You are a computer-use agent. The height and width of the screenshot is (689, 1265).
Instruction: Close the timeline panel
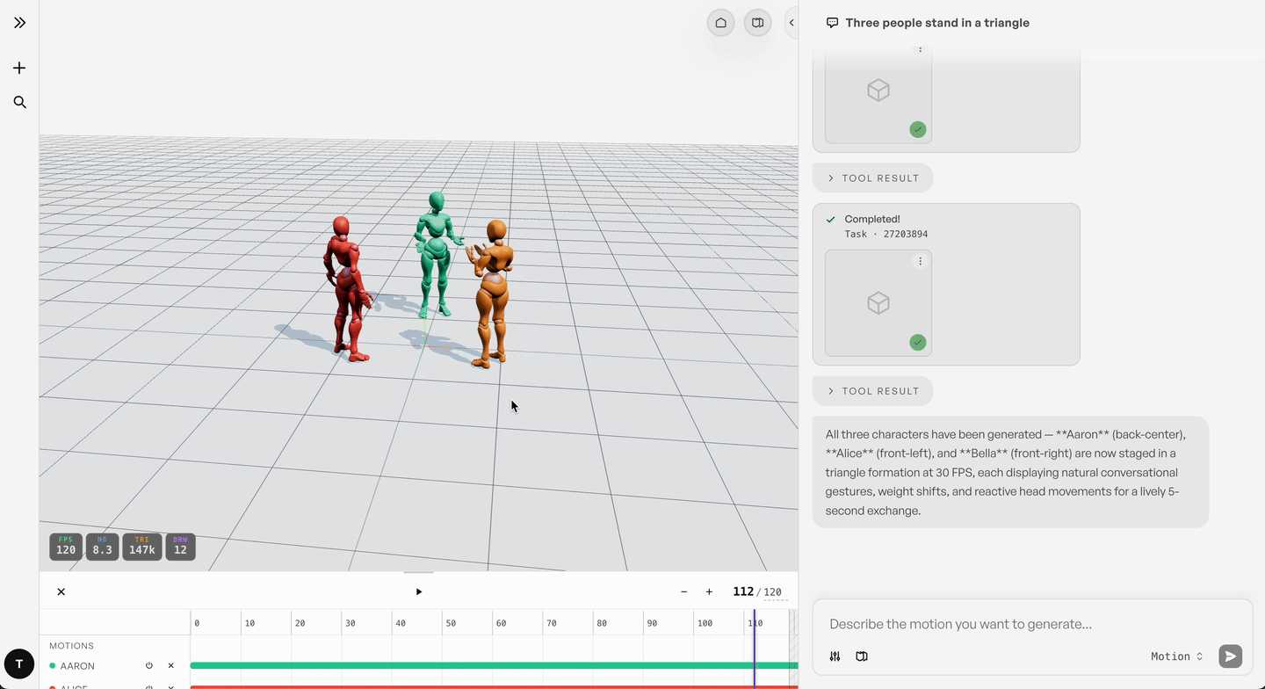click(x=61, y=591)
